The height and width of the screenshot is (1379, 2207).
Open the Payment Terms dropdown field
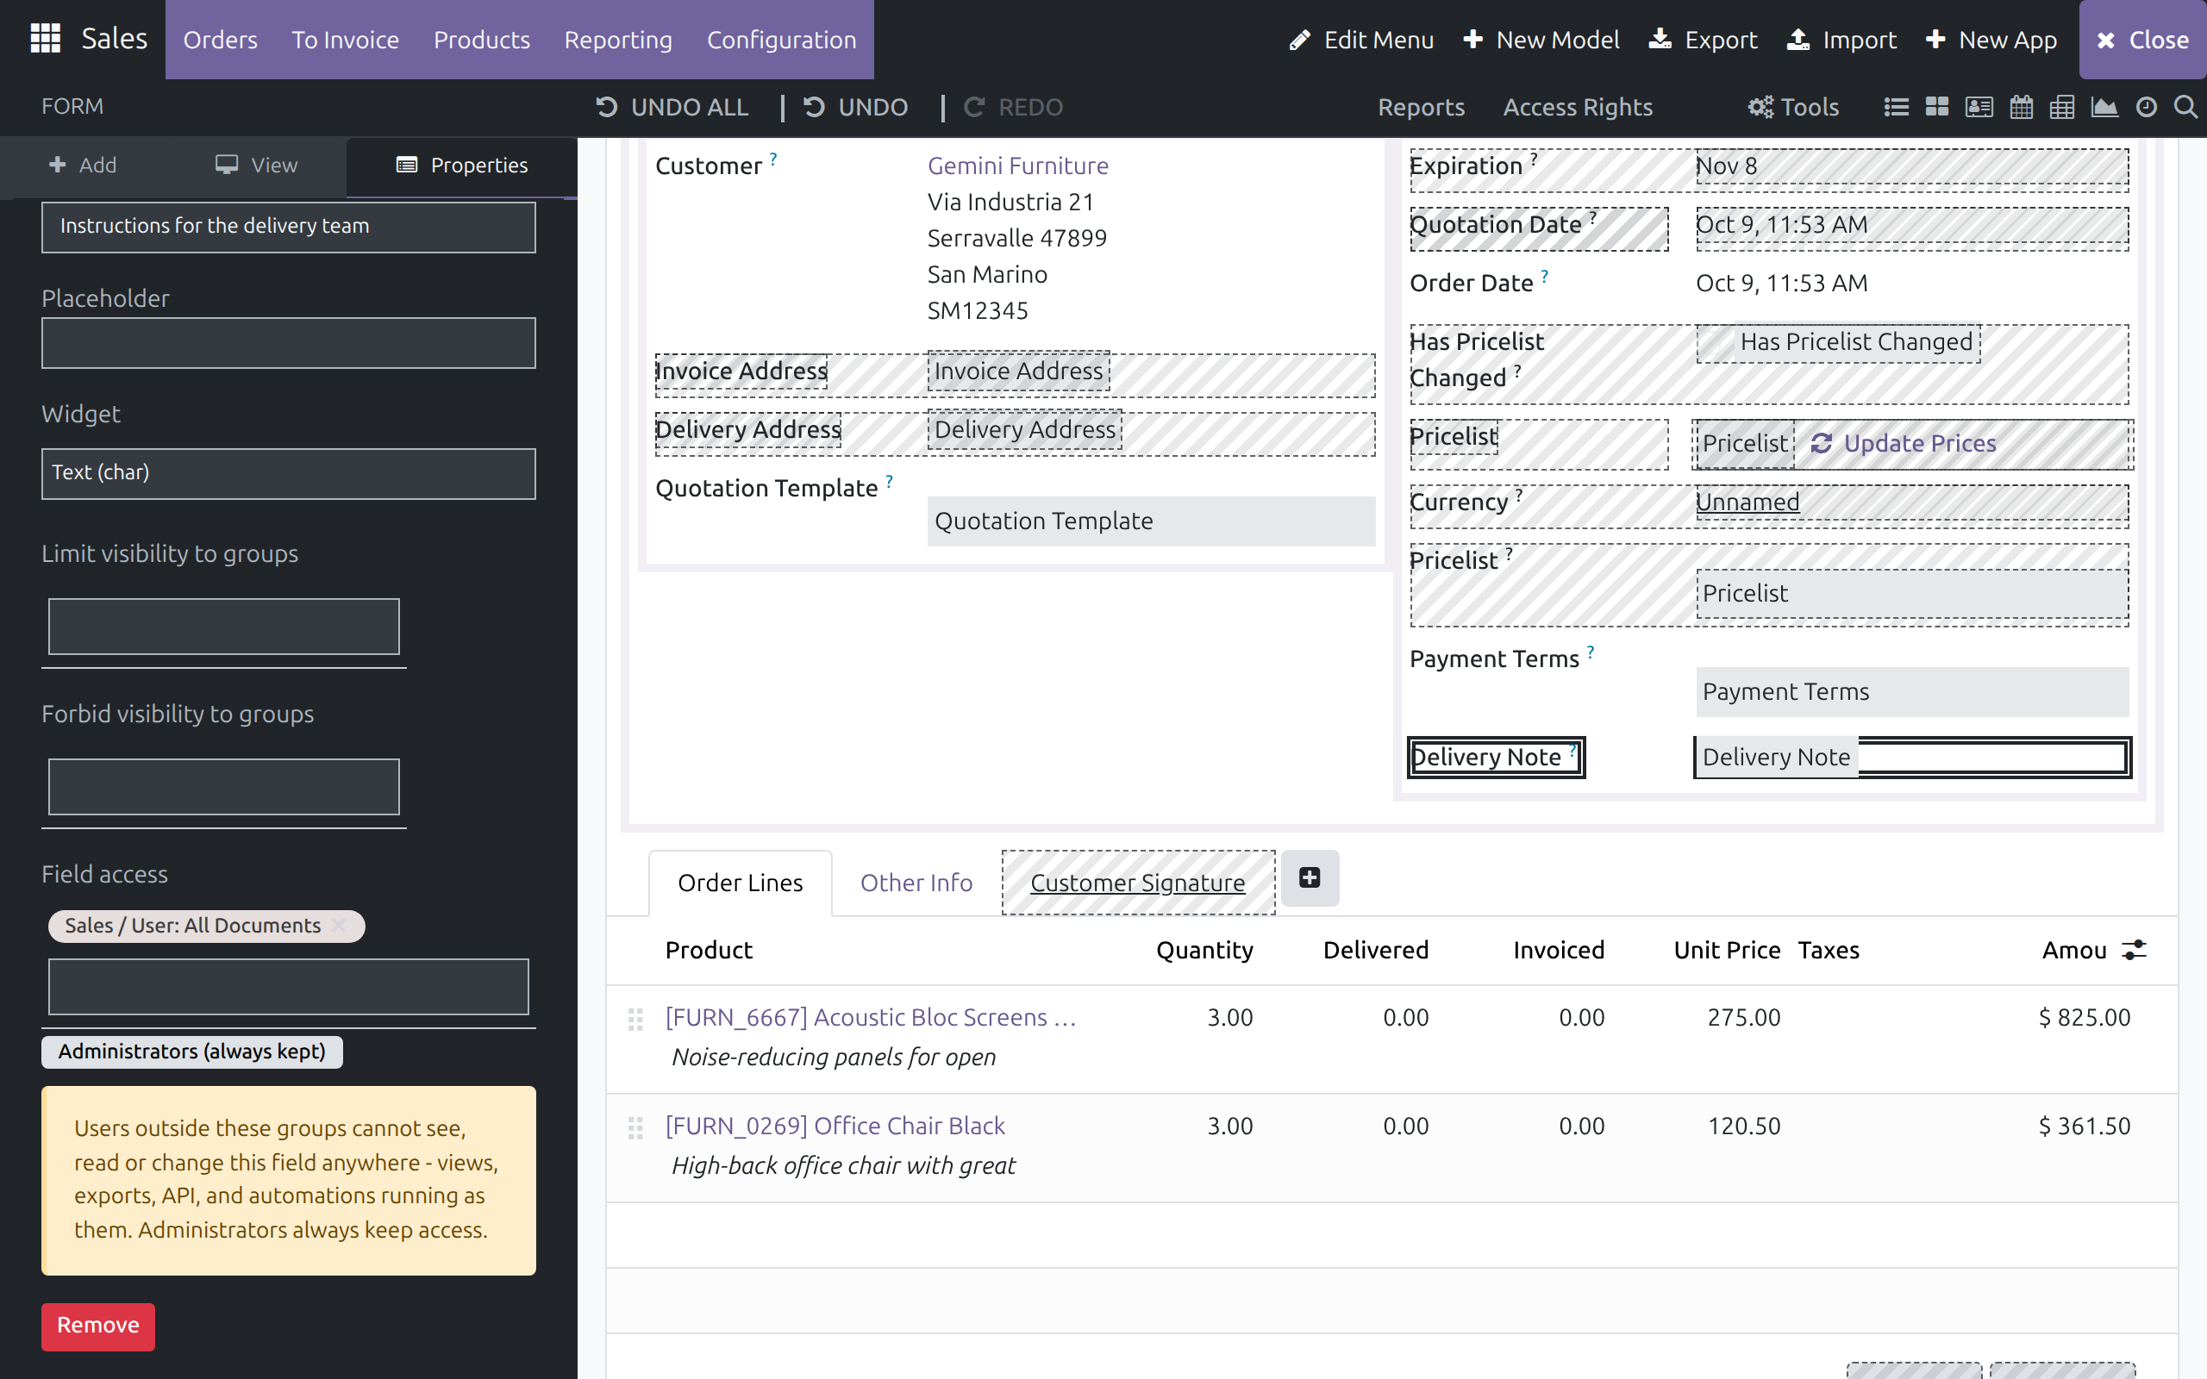1912,691
